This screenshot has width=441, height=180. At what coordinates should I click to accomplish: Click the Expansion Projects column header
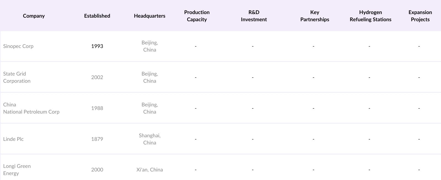pyautogui.click(x=420, y=16)
